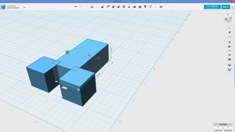235x132 pixels.
Task: Toggle snapping while moving in navigation bar
Action: [x=229, y=65]
